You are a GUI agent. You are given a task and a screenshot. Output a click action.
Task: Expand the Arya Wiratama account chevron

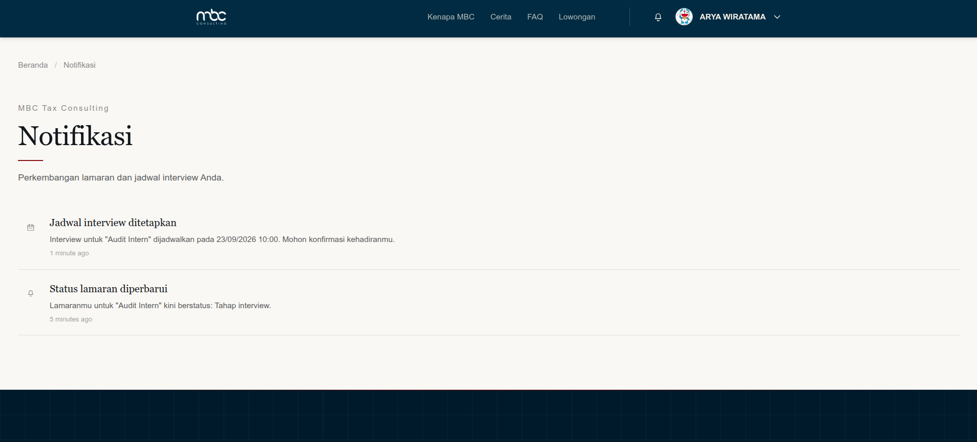777,17
